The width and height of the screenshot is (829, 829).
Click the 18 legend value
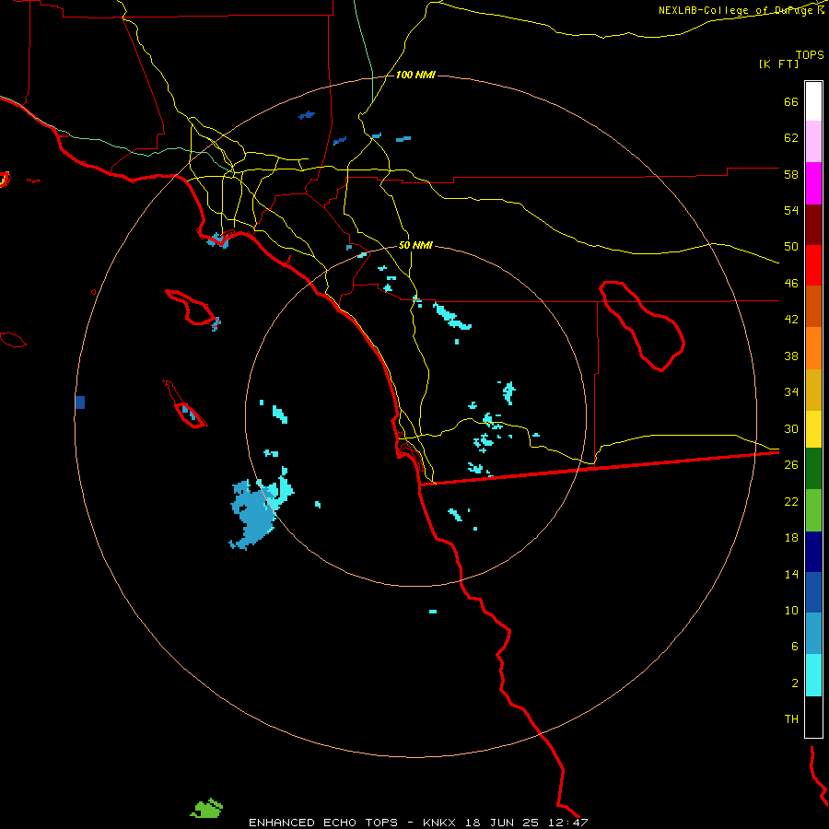point(791,538)
